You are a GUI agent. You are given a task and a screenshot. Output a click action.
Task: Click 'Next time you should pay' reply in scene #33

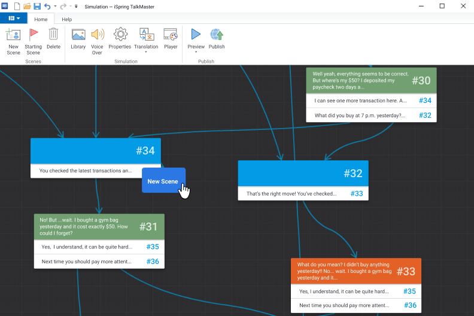click(x=356, y=305)
